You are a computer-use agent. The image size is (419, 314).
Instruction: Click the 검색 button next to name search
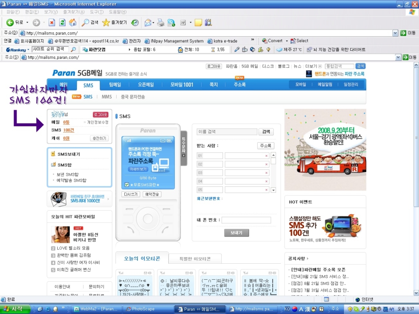click(x=266, y=131)
